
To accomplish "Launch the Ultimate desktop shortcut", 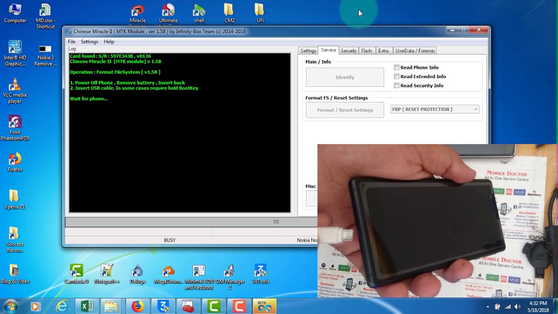I will coord(168,13).
